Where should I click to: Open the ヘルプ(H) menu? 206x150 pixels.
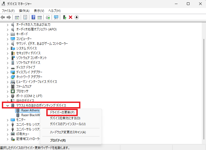(x=55, y=11)
